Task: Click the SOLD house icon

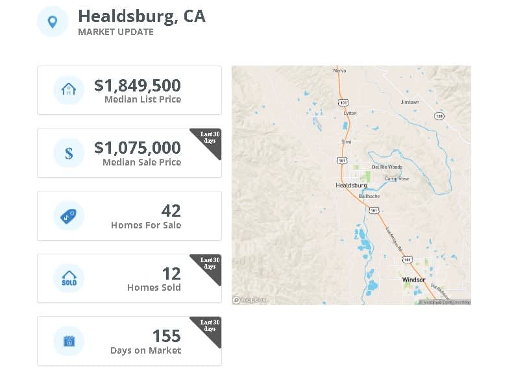Action: point(69,278)
